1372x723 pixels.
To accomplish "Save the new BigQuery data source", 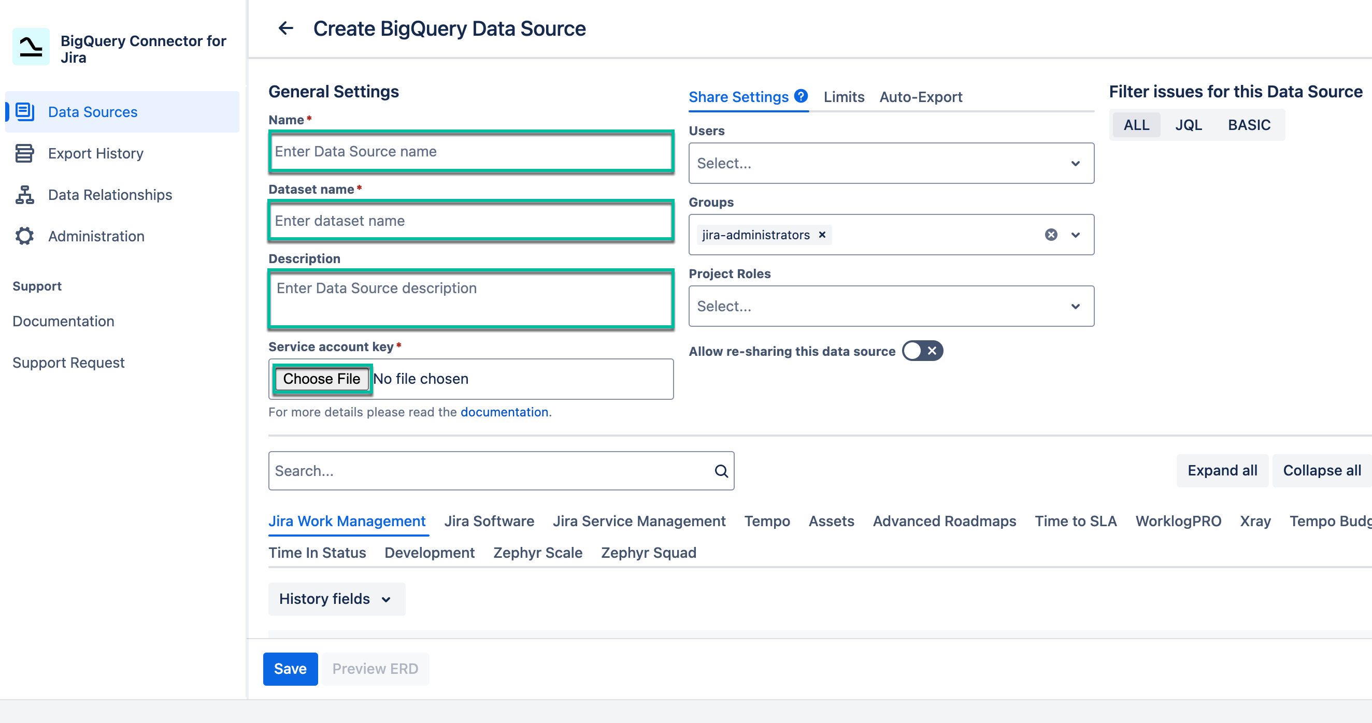I will 290,669.
